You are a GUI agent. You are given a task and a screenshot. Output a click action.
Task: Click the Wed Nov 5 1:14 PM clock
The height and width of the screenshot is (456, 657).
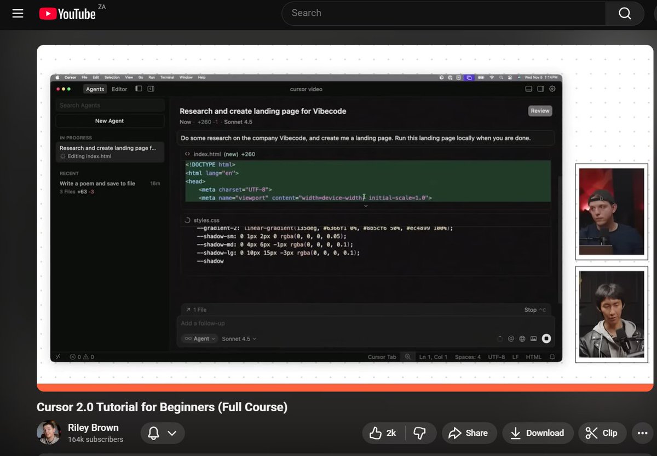point(541,78)
